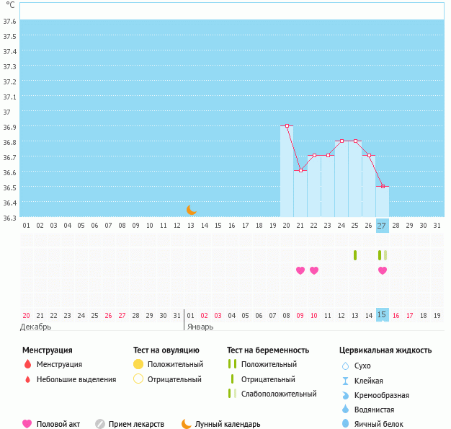Select the highlighted cycle day 27

coord(382,226)
